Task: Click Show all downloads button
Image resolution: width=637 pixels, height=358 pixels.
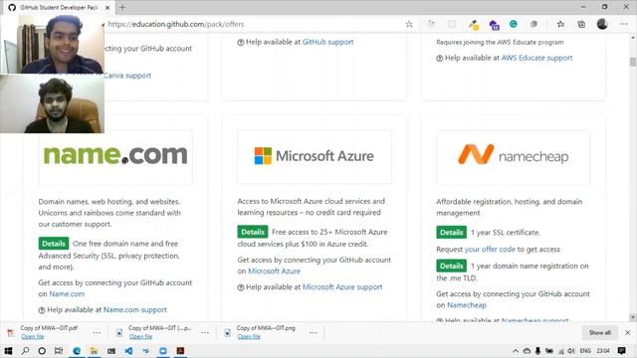Action: point(600,332)
